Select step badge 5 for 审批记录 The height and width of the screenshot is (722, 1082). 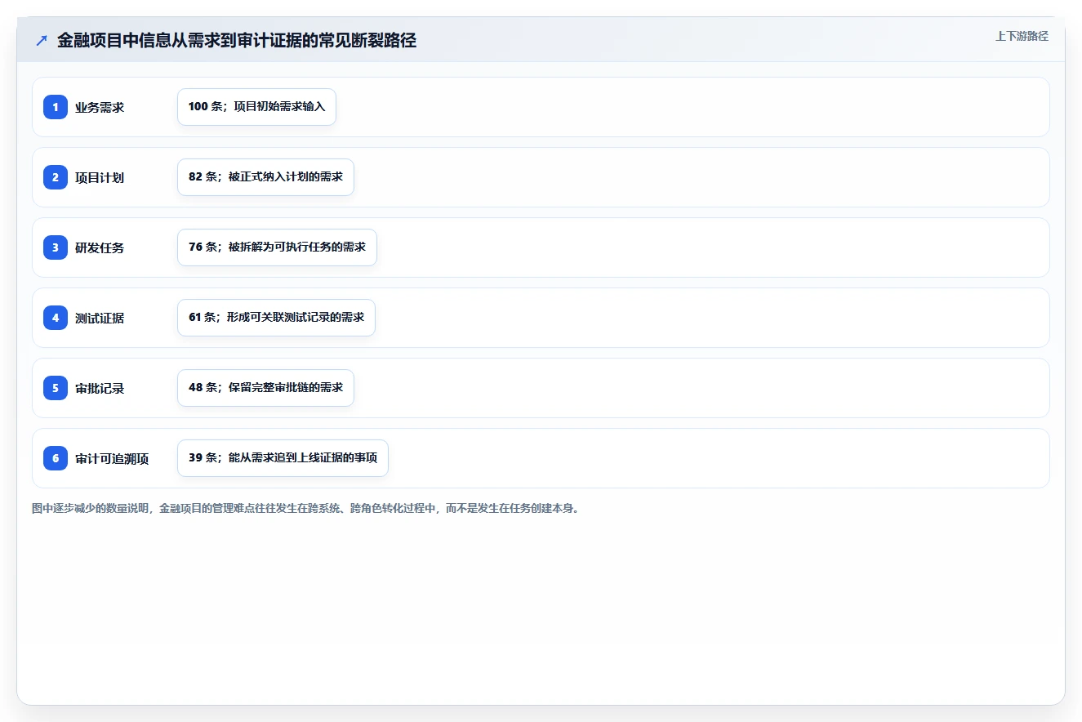[x=56, y=388]
